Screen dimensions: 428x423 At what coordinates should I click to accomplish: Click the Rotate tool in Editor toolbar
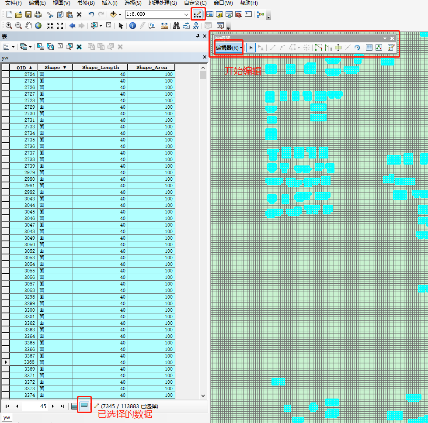click(357, 48)
